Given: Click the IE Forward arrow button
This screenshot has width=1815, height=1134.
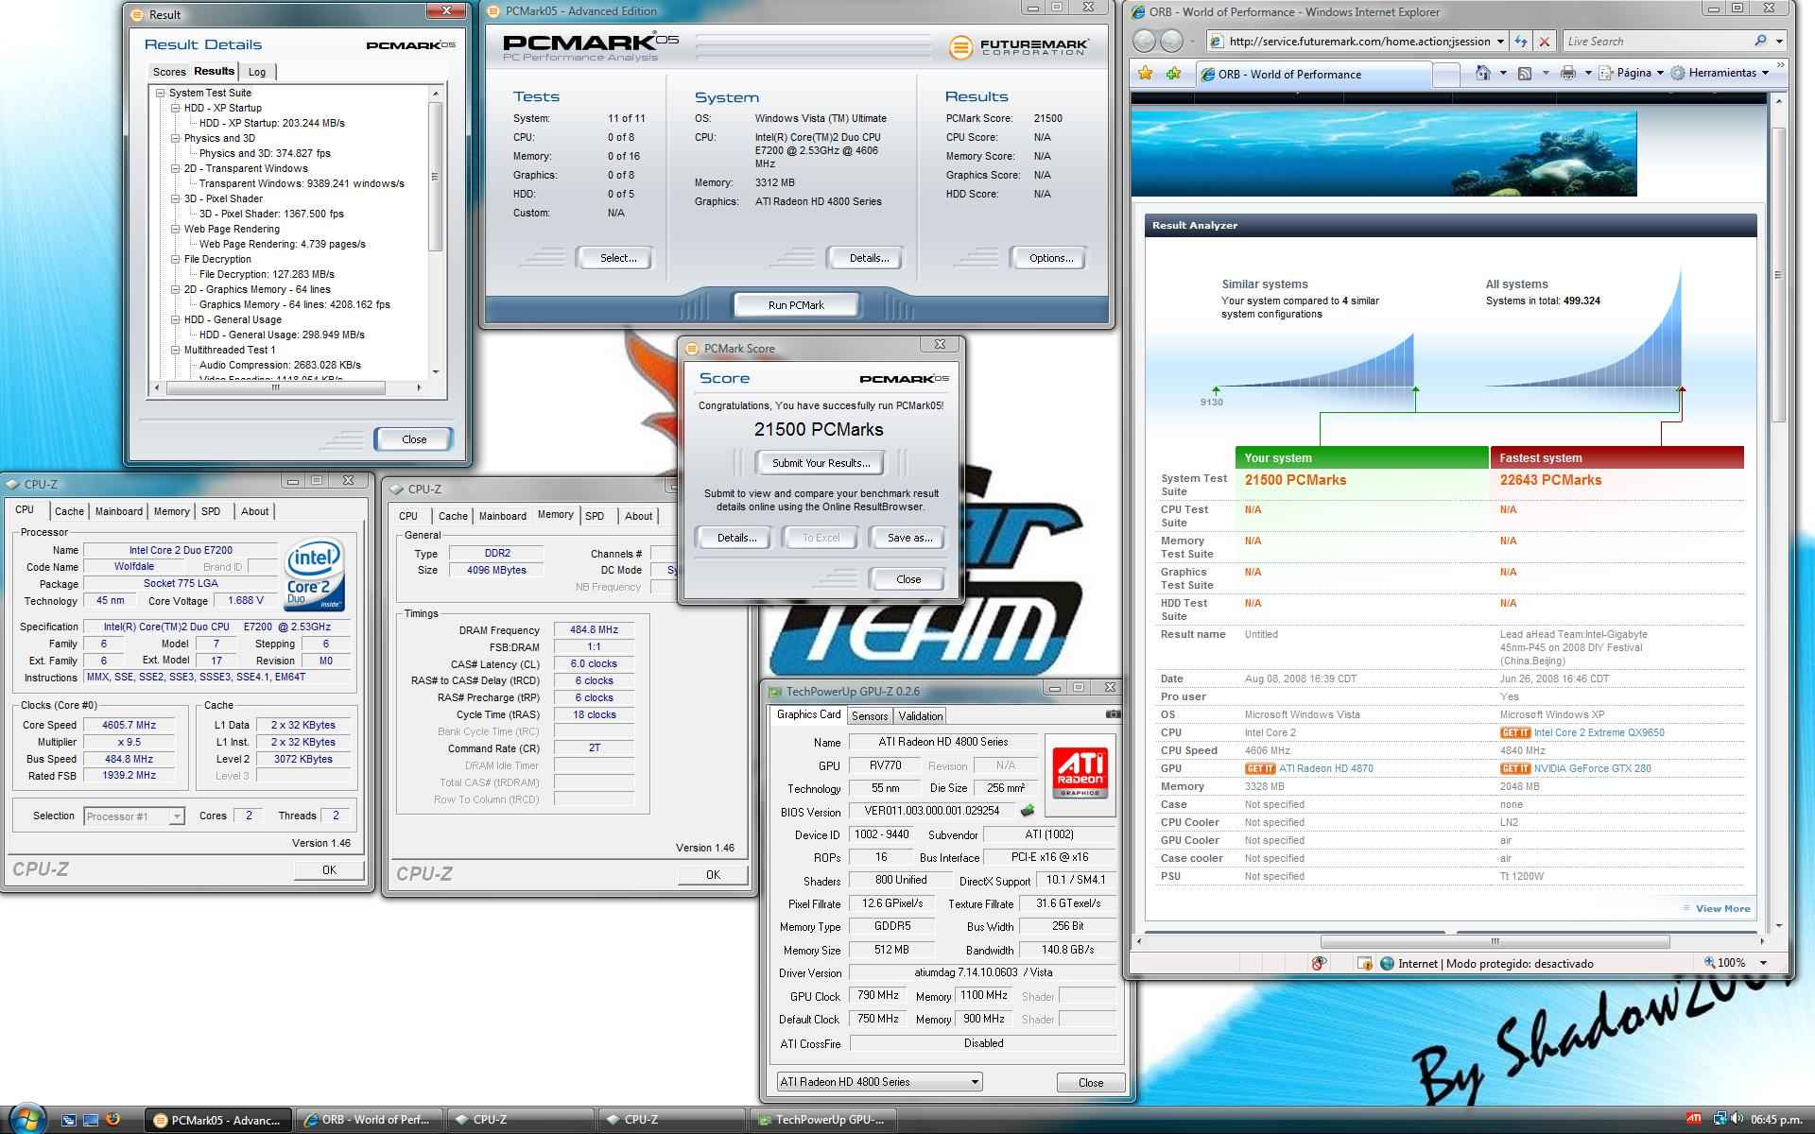Looking at the screenshot, I should [1171, 41].
